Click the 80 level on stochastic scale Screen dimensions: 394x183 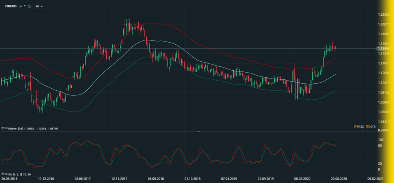(381, 146)
